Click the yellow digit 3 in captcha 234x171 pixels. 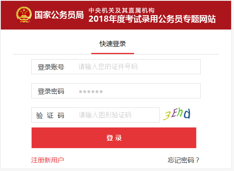pos(167,116)
